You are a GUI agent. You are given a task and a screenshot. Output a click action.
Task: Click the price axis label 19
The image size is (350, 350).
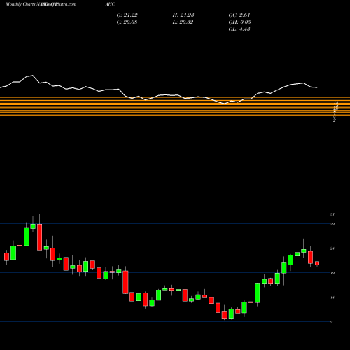[332, 273]
